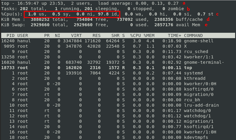Select the lru-add-drain process name
This screenshot has height=140, width=236.
[x=201, y=105]
